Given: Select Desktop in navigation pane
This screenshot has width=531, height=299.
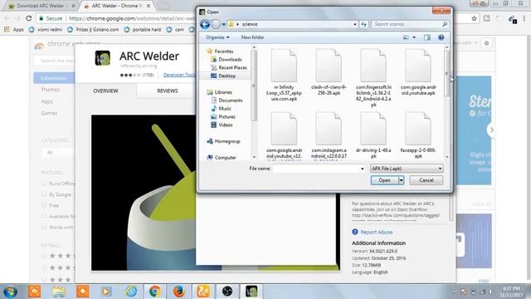Looking at the screenshot, I should (223, 76).
